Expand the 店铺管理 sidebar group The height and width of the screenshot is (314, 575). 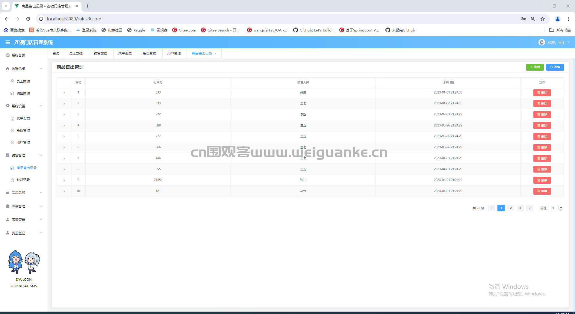point(24,220)
